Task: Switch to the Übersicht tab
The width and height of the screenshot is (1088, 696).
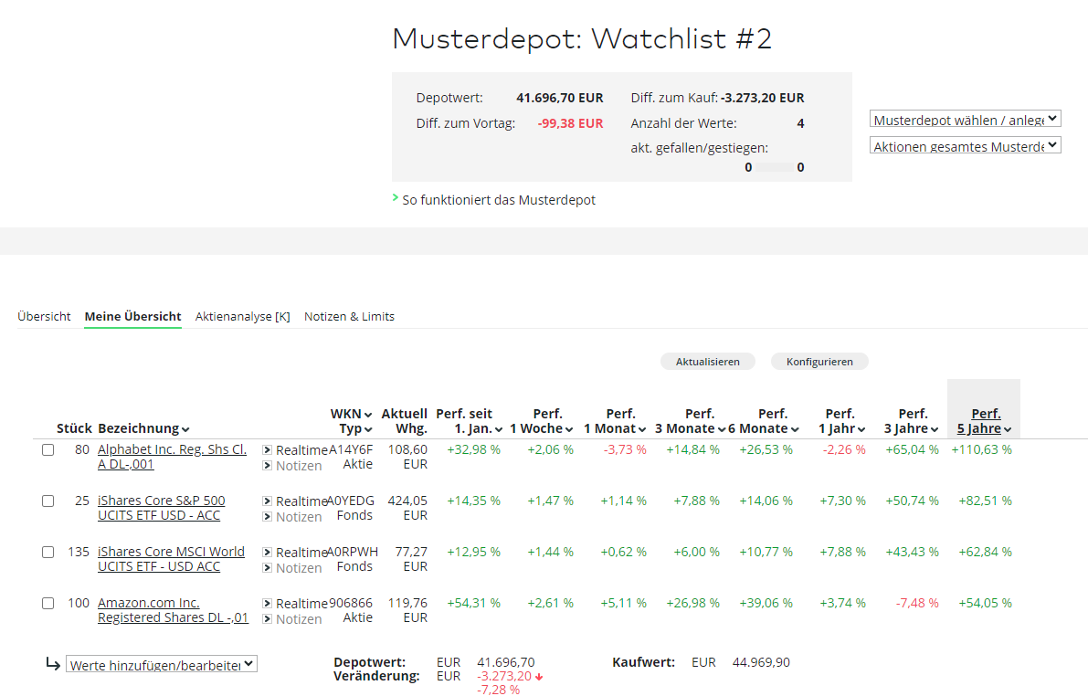Action: pyautogui.click(x=44, y=316)
